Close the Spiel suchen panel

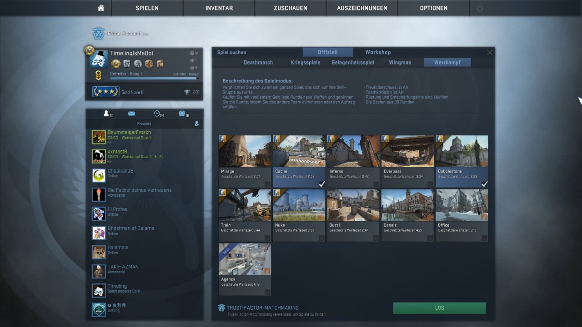pyautogui.click(x=490, y=53)
